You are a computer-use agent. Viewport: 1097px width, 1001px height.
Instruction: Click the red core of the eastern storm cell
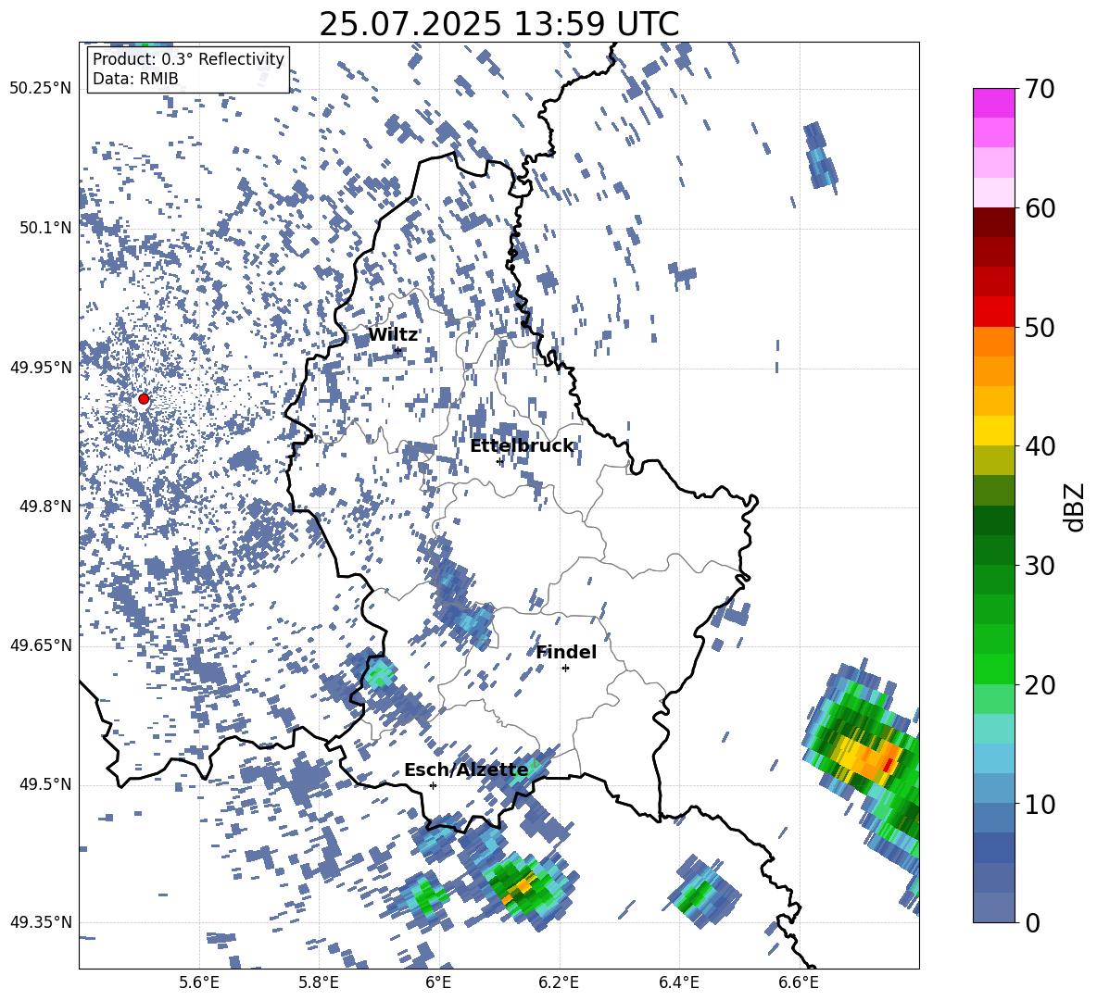tap(888, 765)
